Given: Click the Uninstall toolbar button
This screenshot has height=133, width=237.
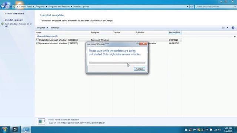Looking at the screenshot, I should coord(55,28).
